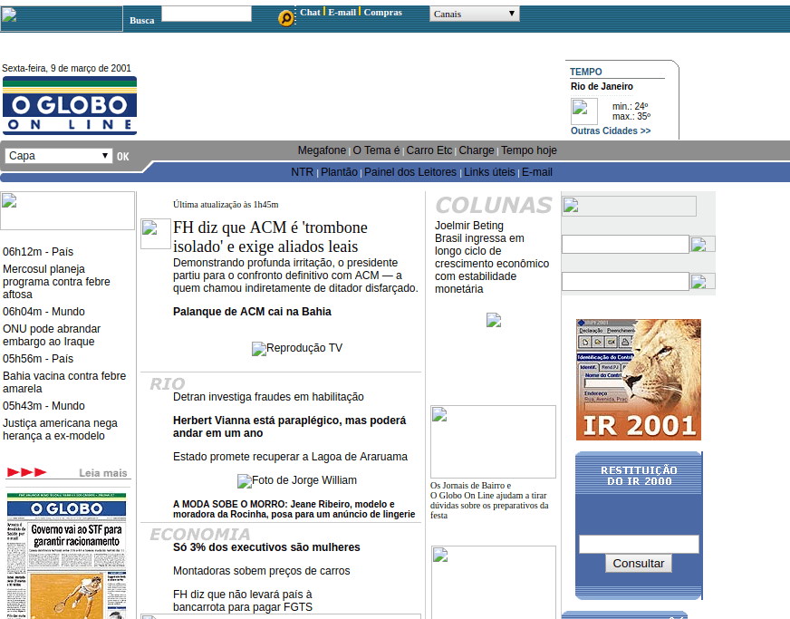This screenshot has width=790, height=619.
Task: Click submit icon beside first right-panel field
Action: pyautogui.click(x=702, y=244)
